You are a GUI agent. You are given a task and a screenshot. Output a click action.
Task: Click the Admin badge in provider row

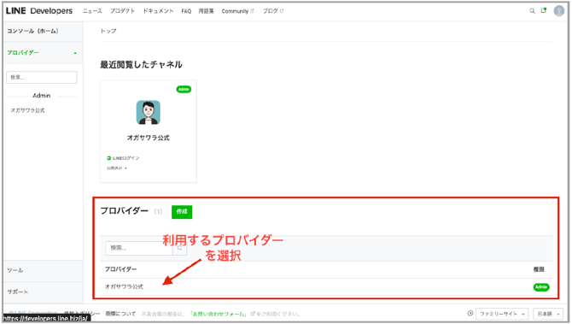[541, 287]
